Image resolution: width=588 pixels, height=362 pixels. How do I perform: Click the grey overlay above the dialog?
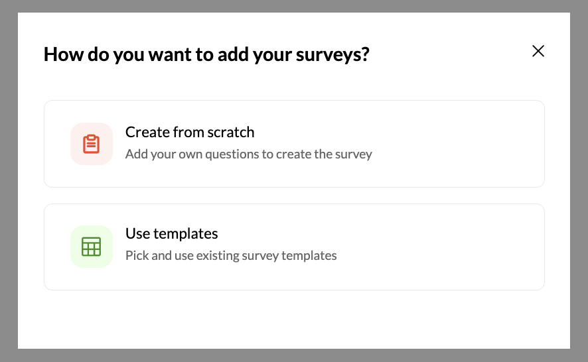tap(294, 6)
